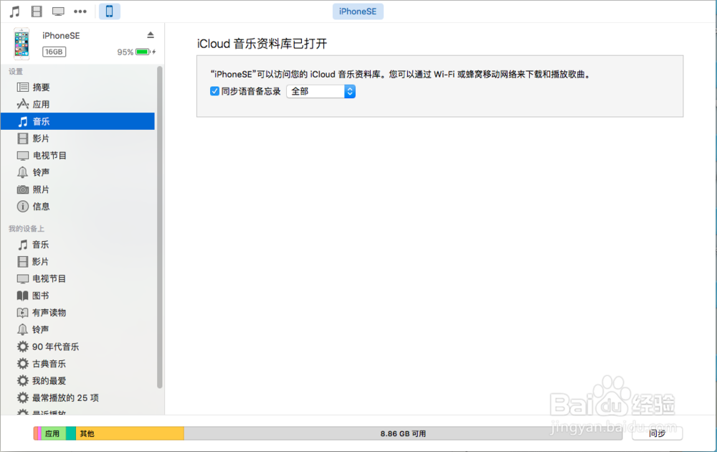The image size is (717, 452).
Task: Open 铃声 under 设置 section
Action: (x=77, y=172)
